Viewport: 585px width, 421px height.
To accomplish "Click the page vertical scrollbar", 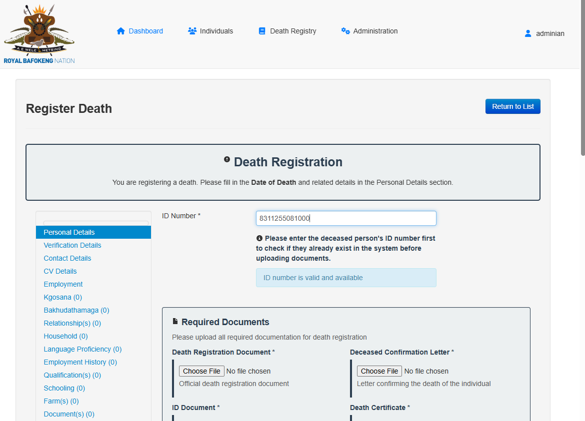I will tap(582, 80).
